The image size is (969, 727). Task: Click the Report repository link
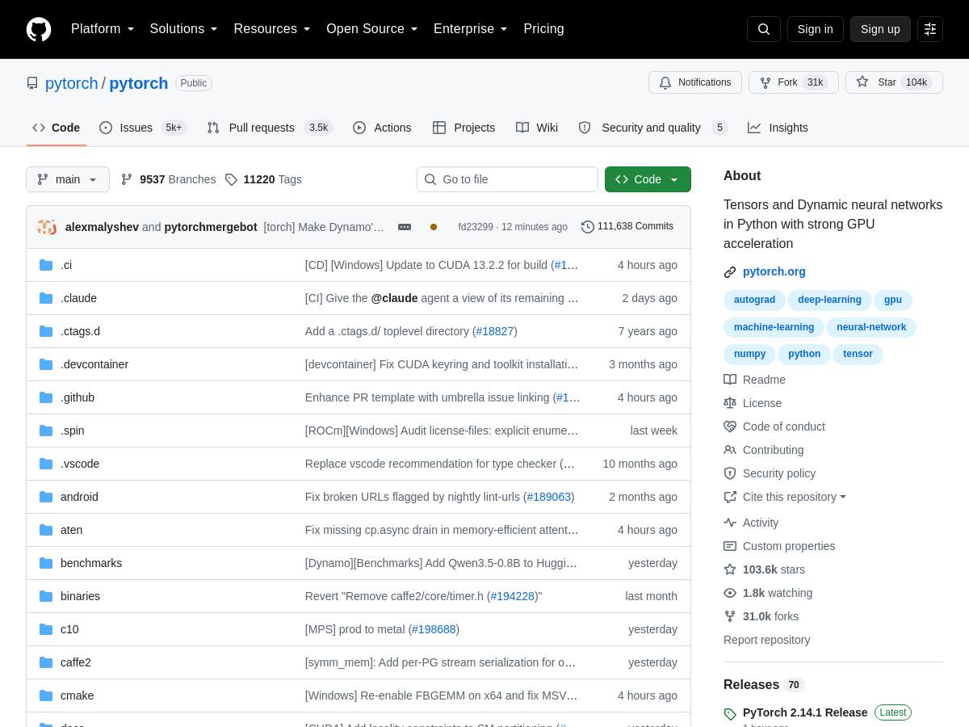tap(766, 640)
